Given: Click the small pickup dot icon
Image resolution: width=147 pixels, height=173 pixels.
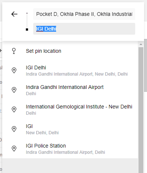Looking at the screenshot, I should [x=27, y=13].
